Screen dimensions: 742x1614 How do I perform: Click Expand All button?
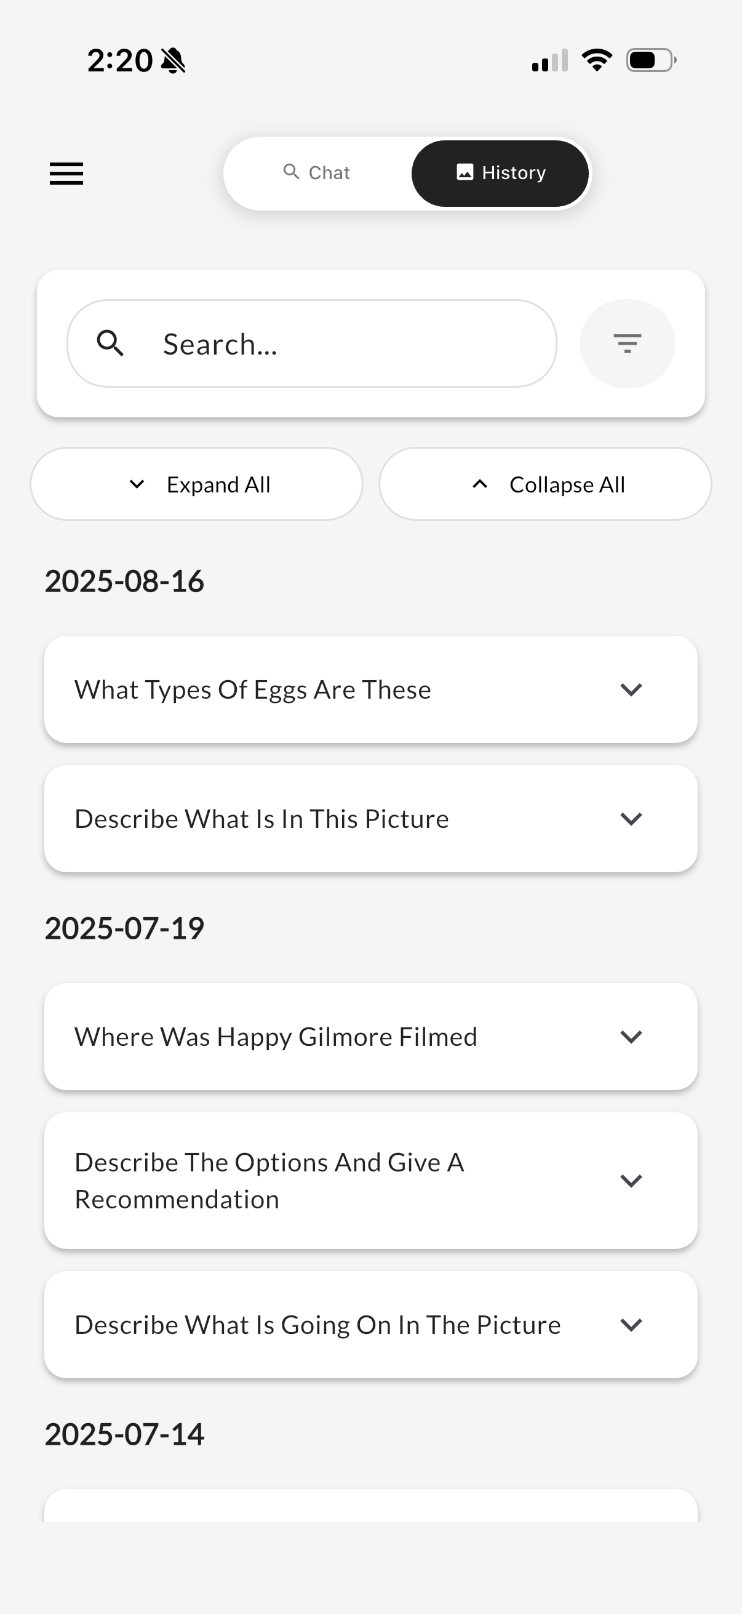197,484
